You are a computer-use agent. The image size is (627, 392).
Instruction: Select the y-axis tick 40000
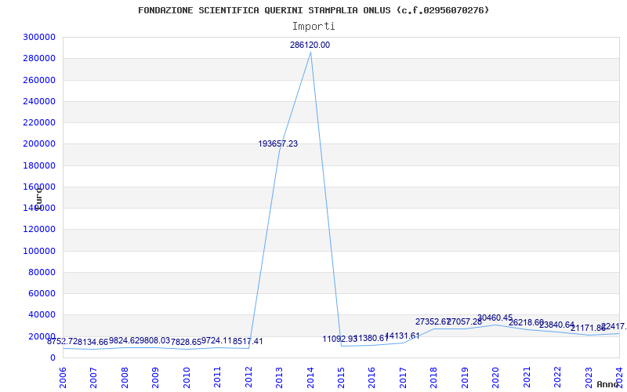click(42, 315)
